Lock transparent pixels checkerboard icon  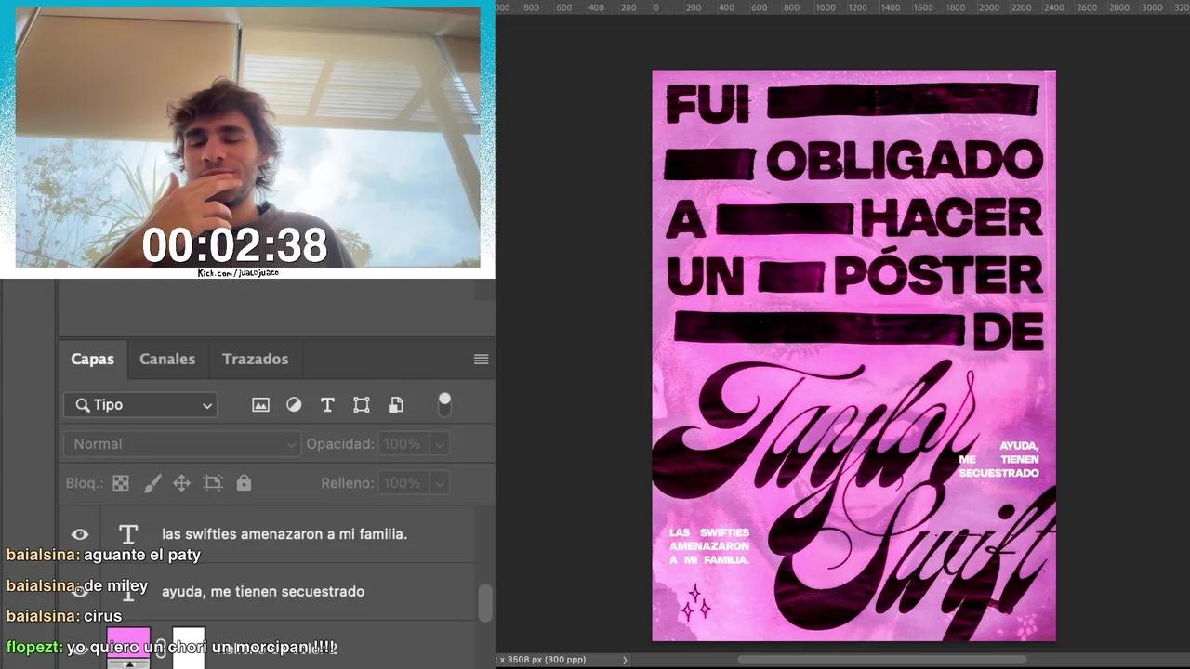tap(121, 483)
